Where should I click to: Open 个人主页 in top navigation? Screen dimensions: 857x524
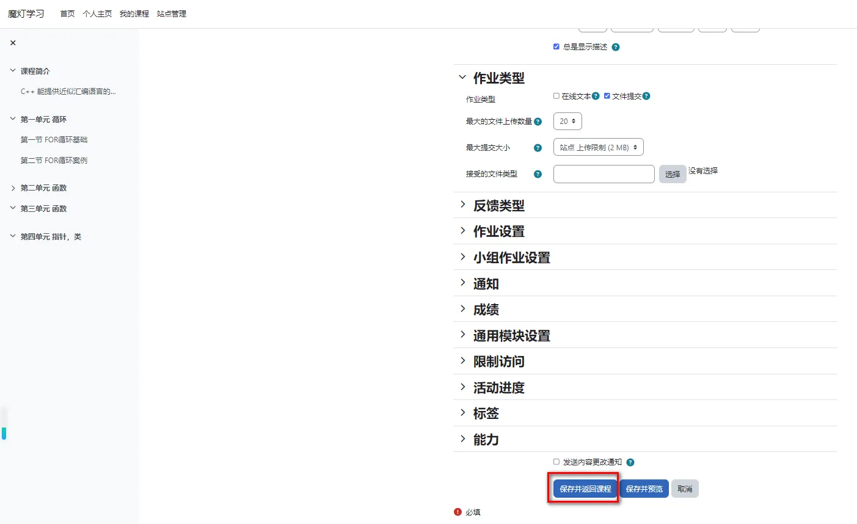click(x=97, y=14)
